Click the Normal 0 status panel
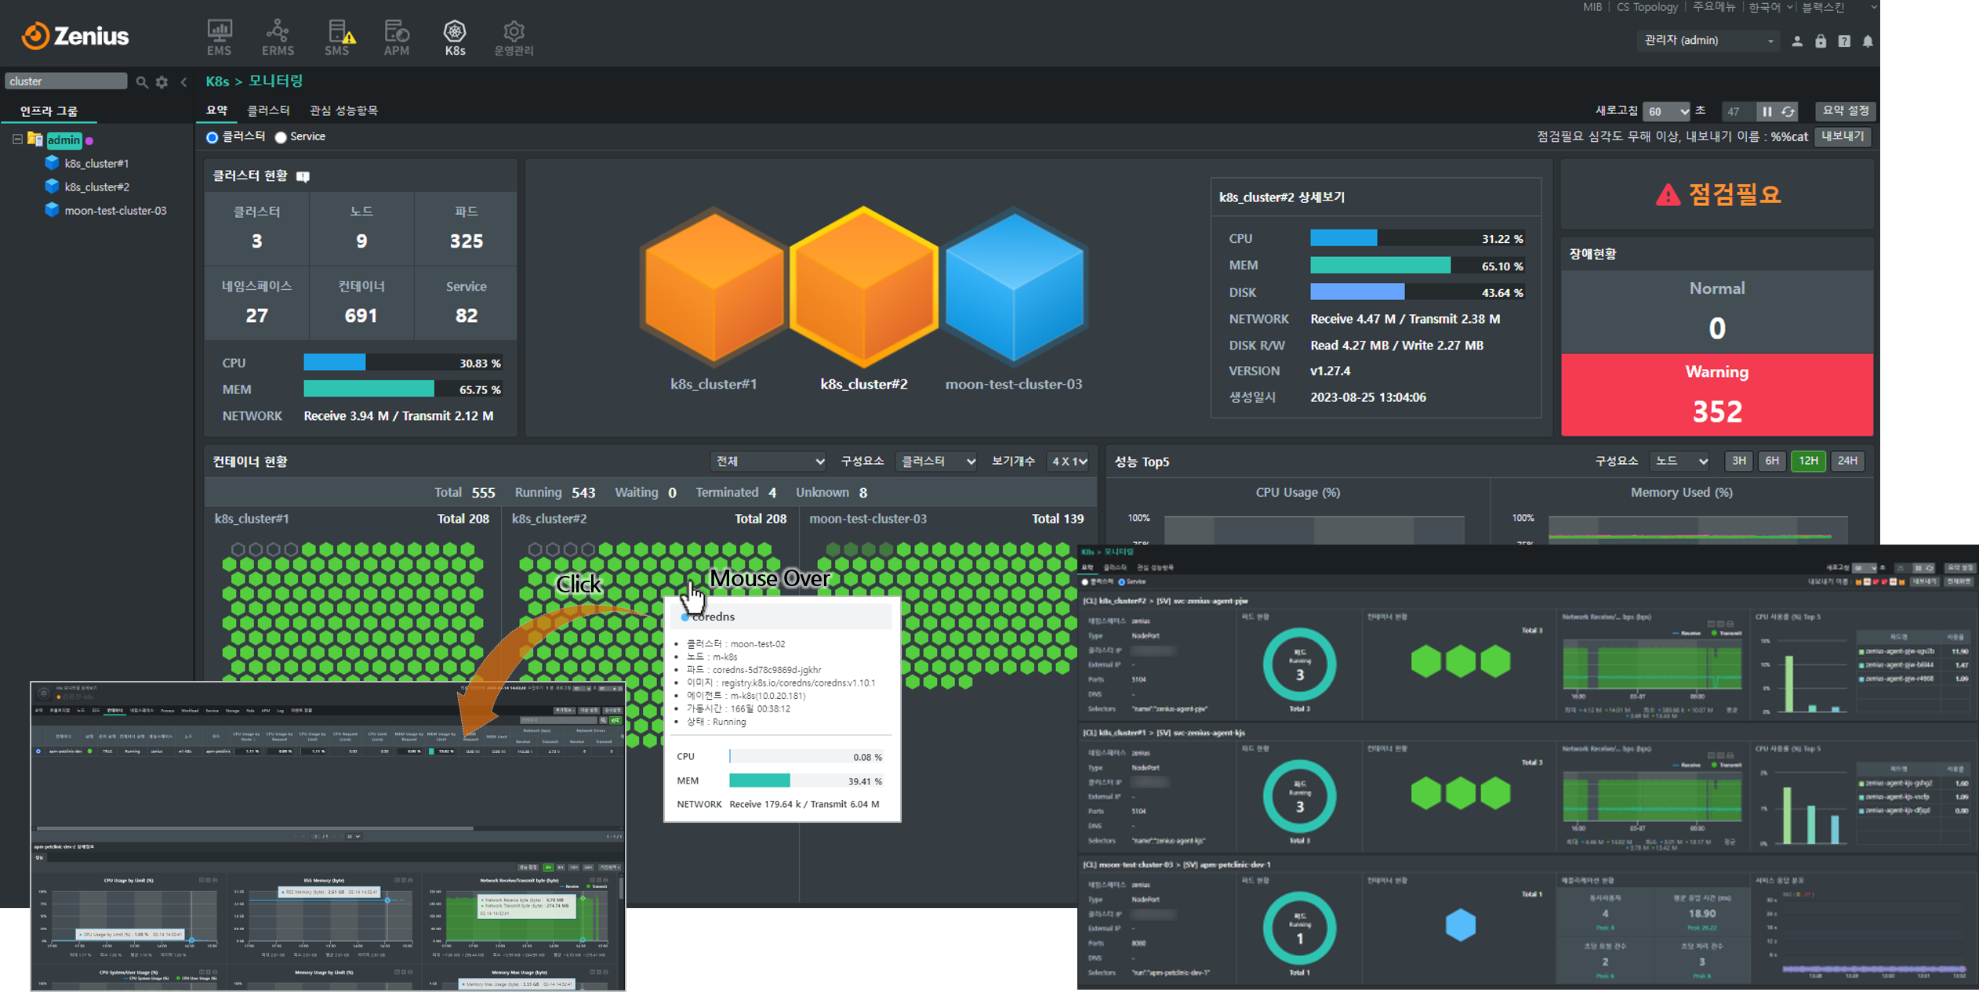Screen dimensions: 1979x992 [x=1717, y=312]
